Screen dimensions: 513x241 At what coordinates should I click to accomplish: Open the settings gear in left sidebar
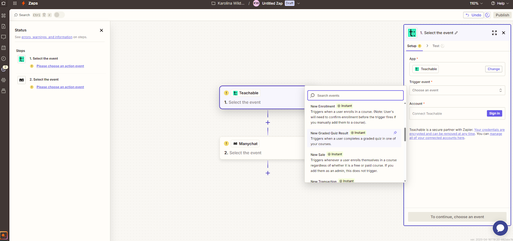pyautogui.click(x=4, y=80)
